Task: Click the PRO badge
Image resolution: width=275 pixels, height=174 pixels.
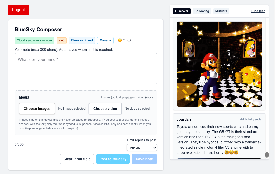Action: [x=61, y=40]
